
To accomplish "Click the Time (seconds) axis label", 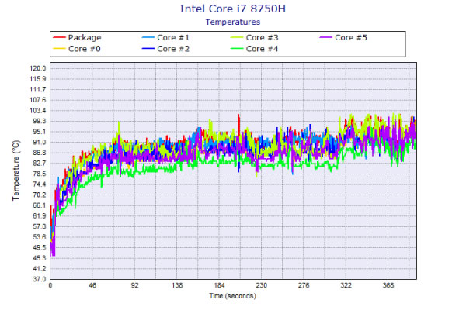I will pos(233,296).
